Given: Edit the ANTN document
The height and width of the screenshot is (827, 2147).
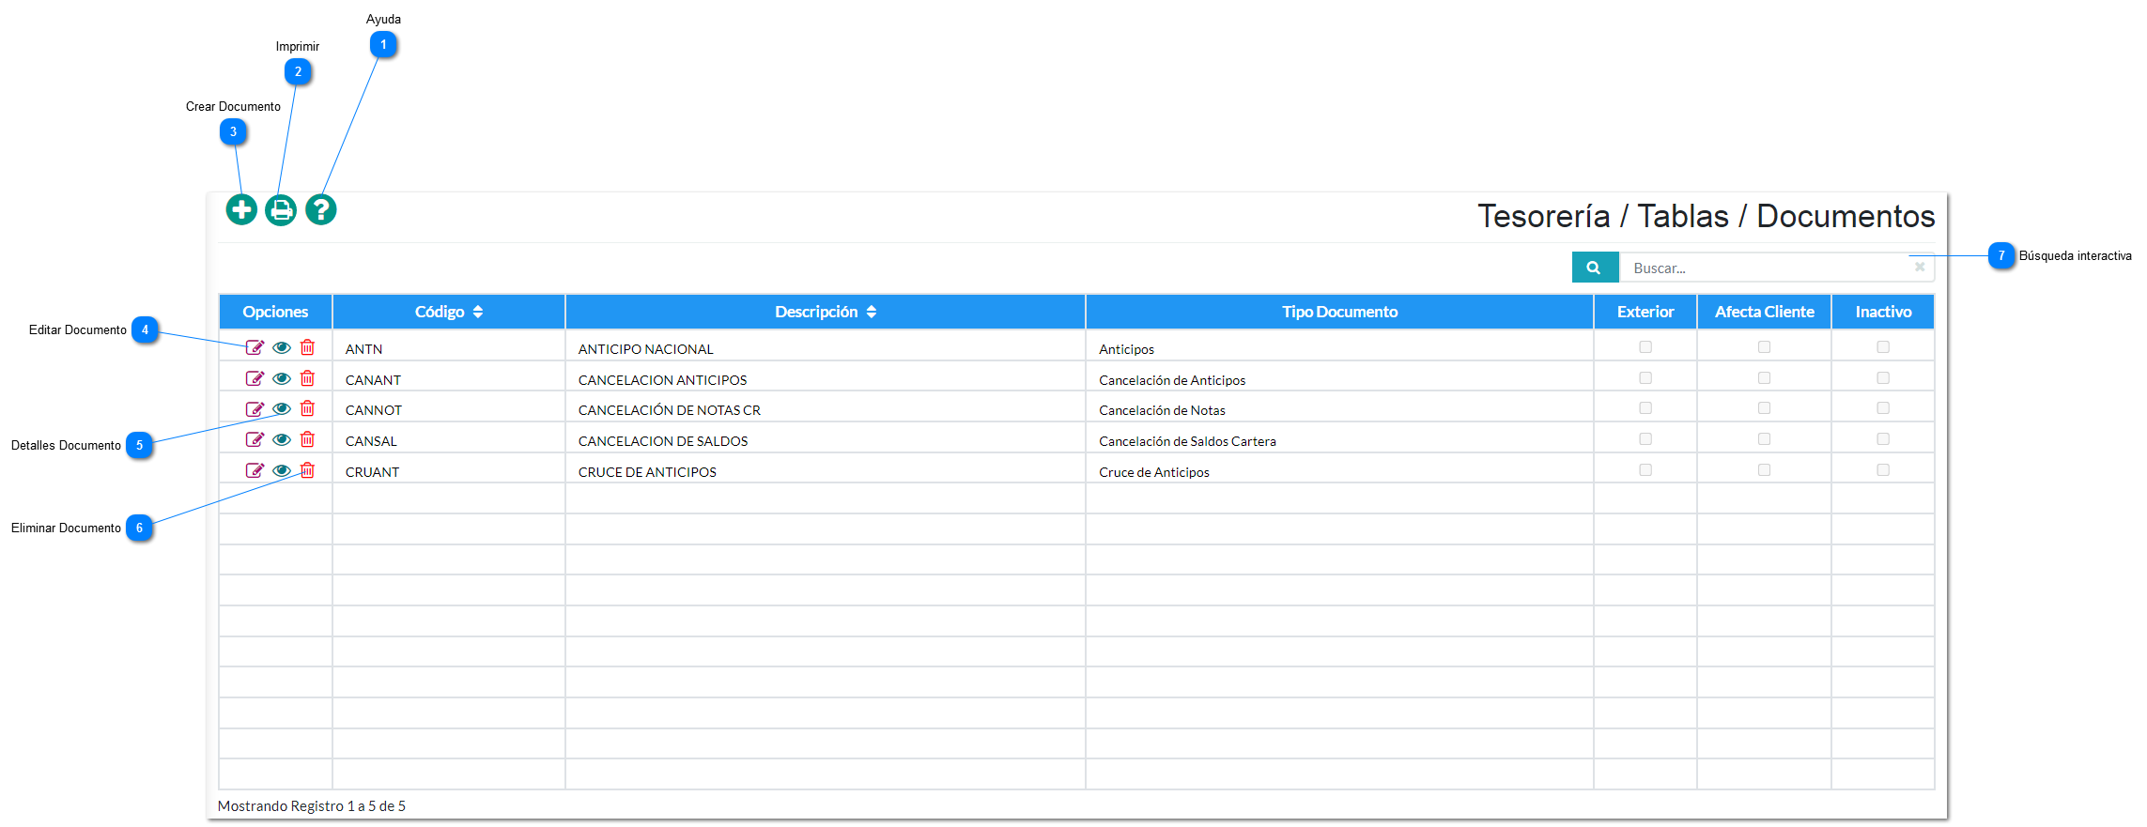Looking at the screenshot, I should [x=255, y=347].
